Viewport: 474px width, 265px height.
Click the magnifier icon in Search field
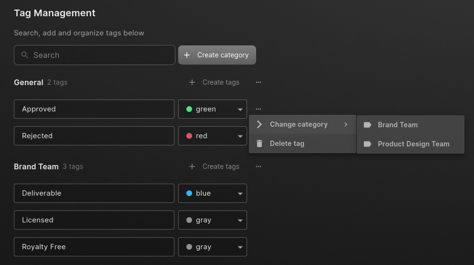[24, 55]
